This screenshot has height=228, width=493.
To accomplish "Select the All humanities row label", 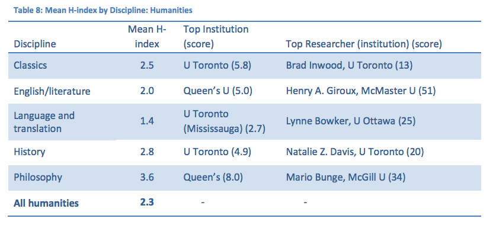I will click(46, 203).
